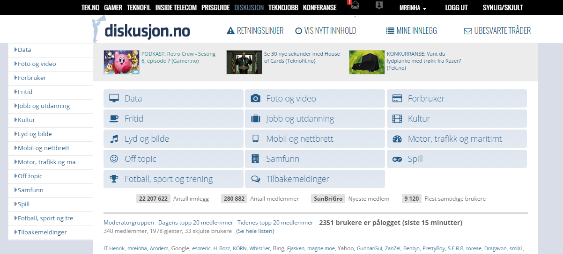Click the credit card icon in Forbruker tile
Screen dimensions: 563x254
[x=397, y=98]
